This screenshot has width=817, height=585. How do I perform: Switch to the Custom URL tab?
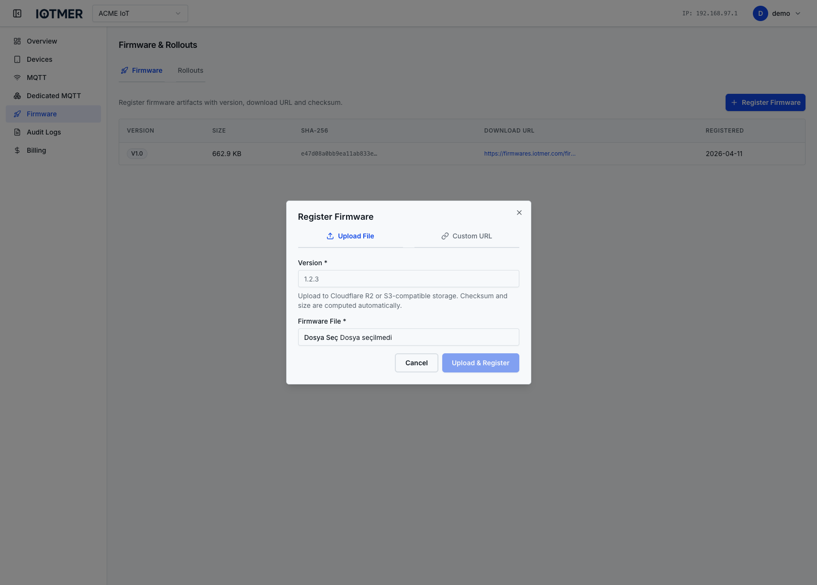pyautogui.click(x=467, y=236)
